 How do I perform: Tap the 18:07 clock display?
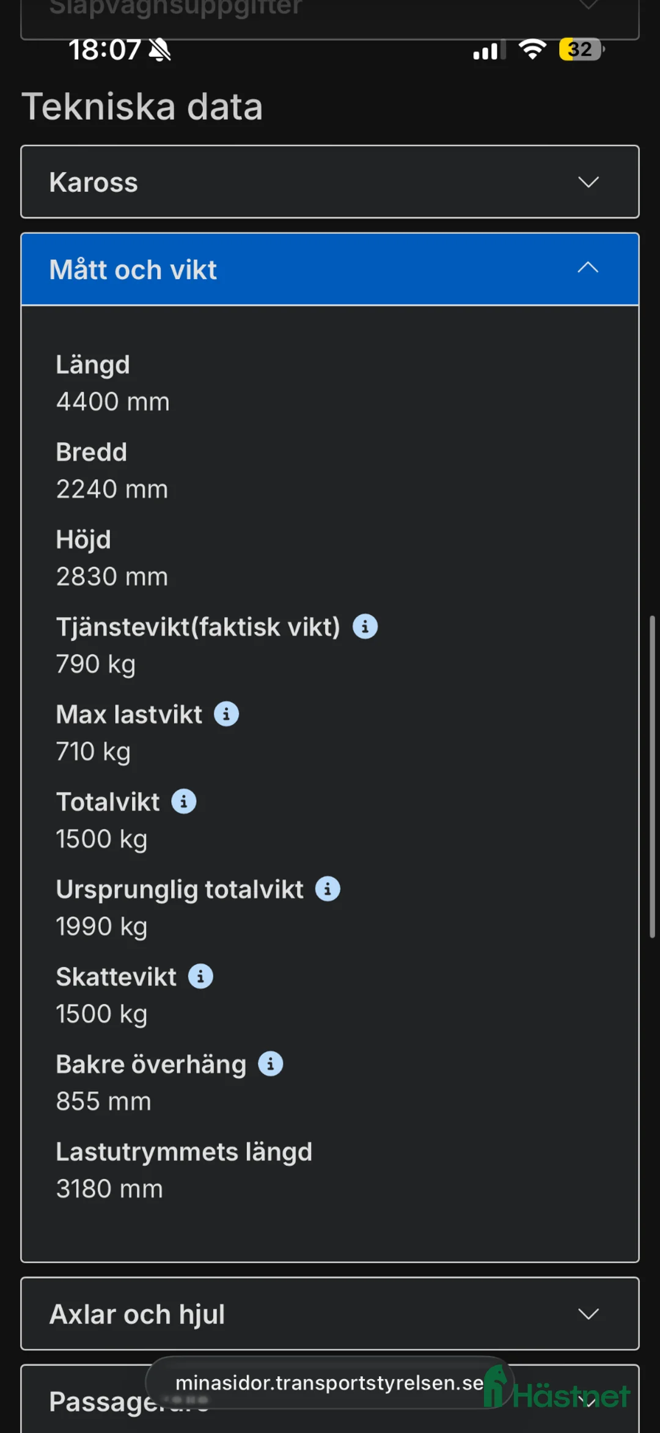[104, 50]
